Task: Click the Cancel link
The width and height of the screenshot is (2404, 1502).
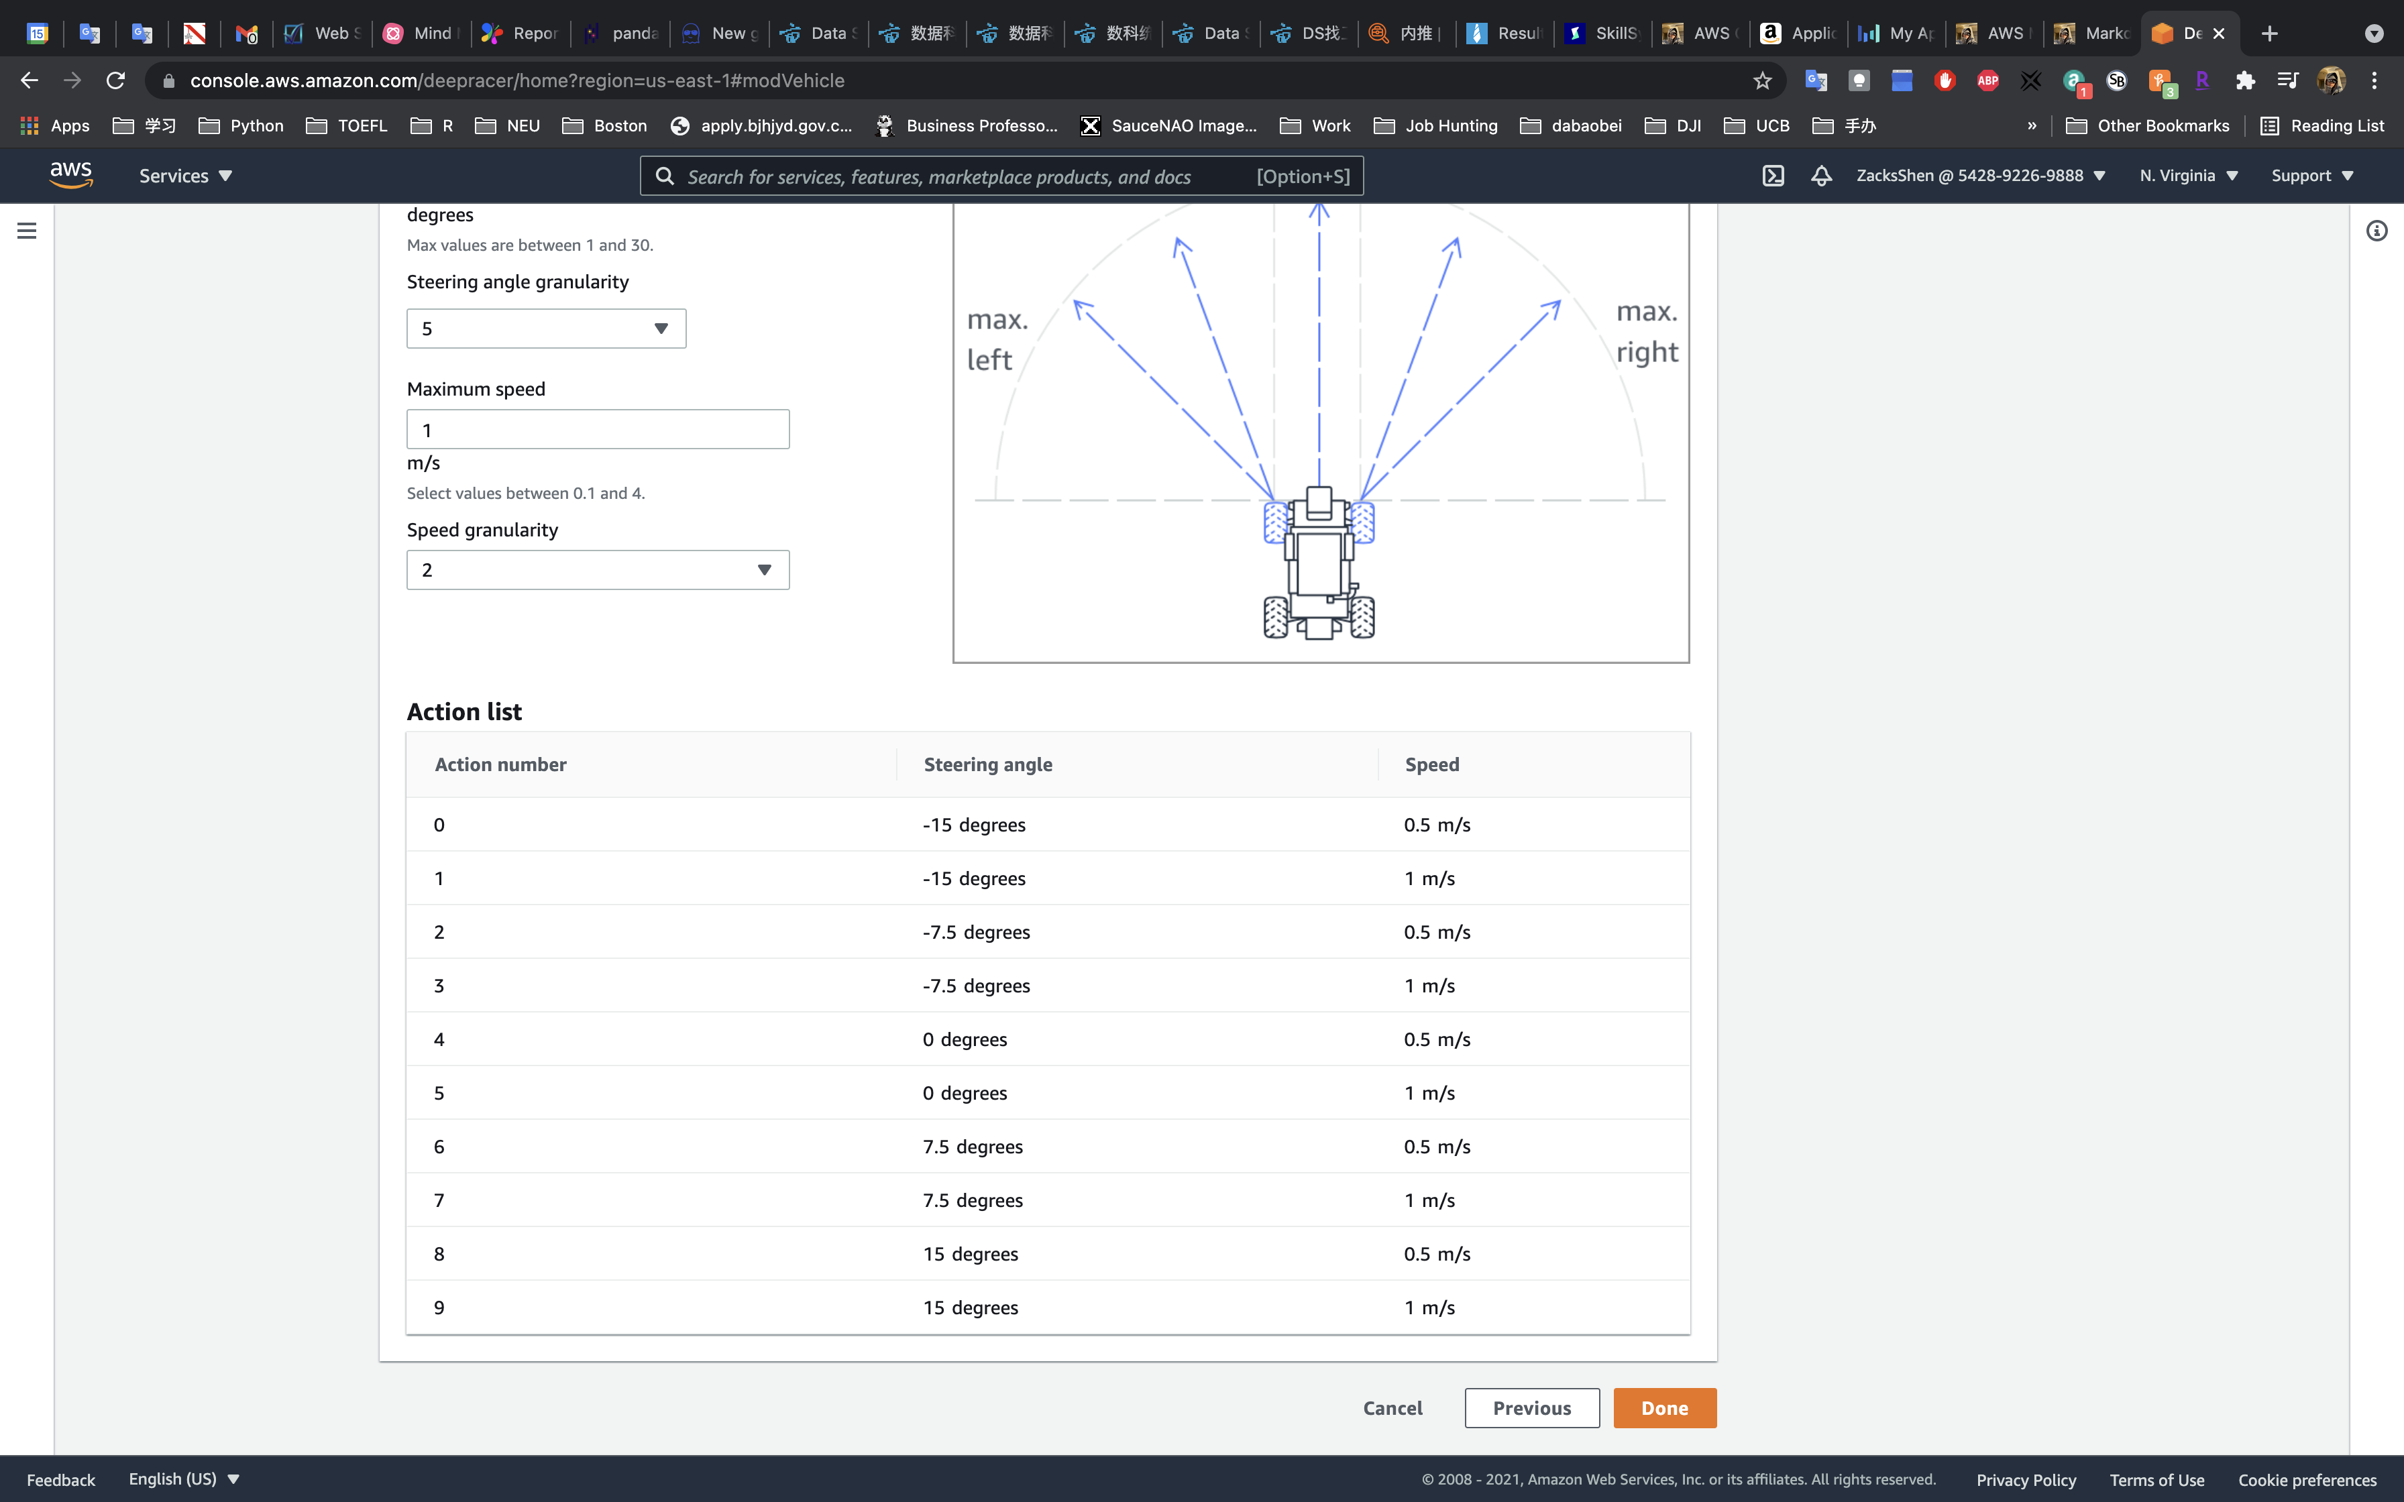Action: tap(1392, 1407)
